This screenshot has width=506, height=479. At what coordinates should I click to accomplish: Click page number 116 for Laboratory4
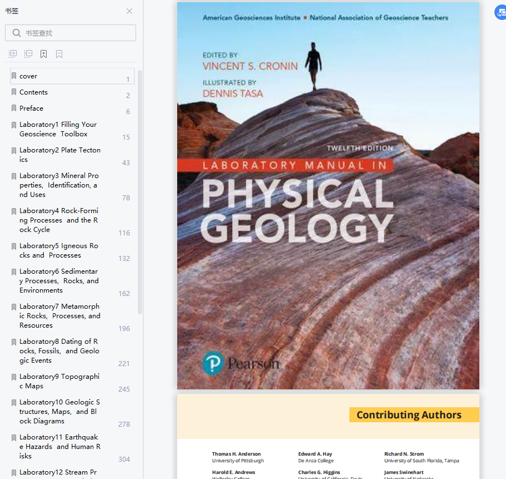click(x=124, y=233)
